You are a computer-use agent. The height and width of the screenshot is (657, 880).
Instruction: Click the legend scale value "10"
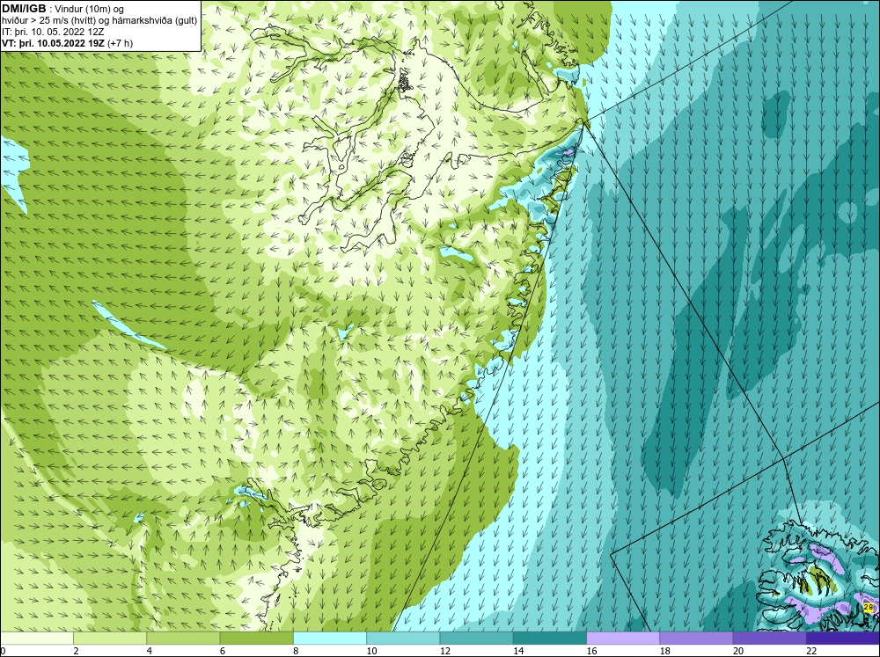371,651
